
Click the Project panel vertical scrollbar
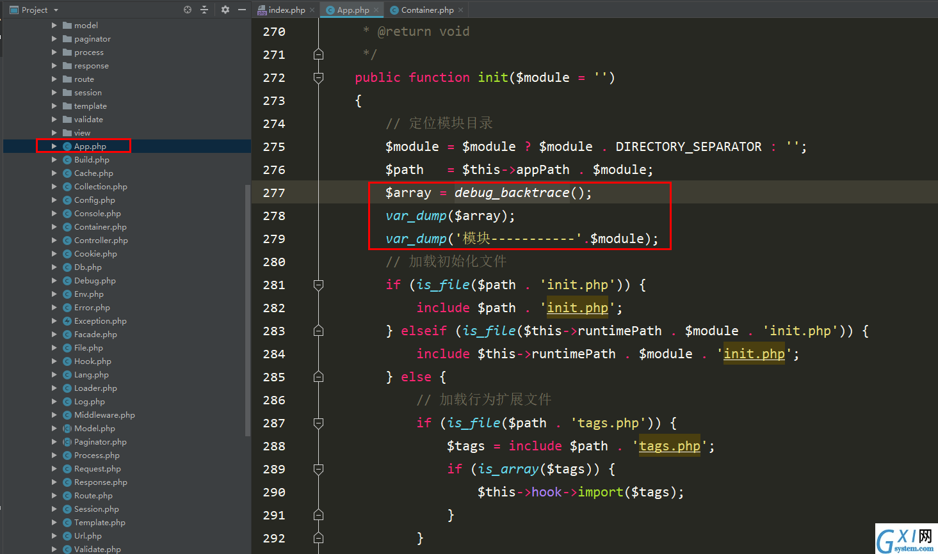248,310
